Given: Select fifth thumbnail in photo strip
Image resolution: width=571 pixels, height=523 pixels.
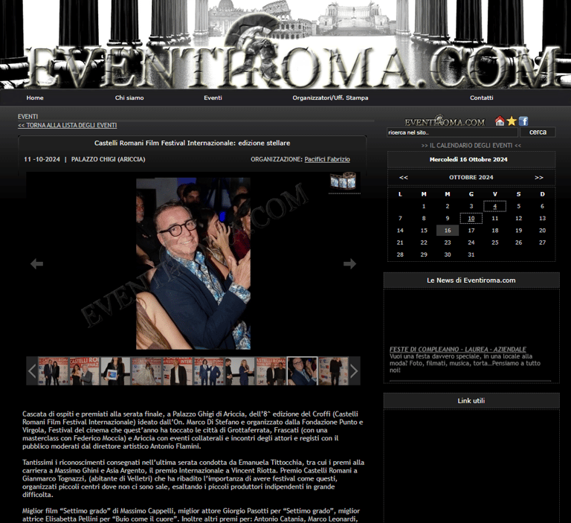Looking at the screenshot, I should tap(178, 371).
